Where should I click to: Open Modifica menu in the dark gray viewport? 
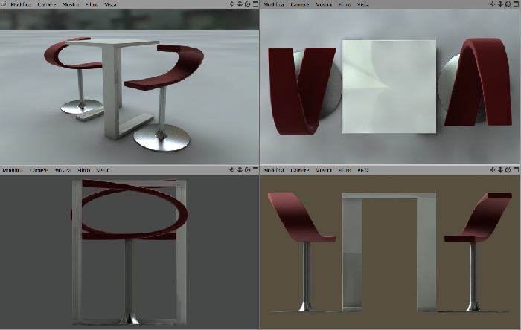(x=13, y=170)
